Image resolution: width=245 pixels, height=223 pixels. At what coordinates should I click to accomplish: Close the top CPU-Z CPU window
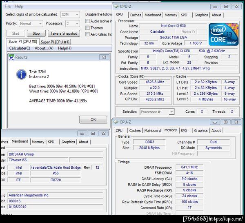coord(236,7)
